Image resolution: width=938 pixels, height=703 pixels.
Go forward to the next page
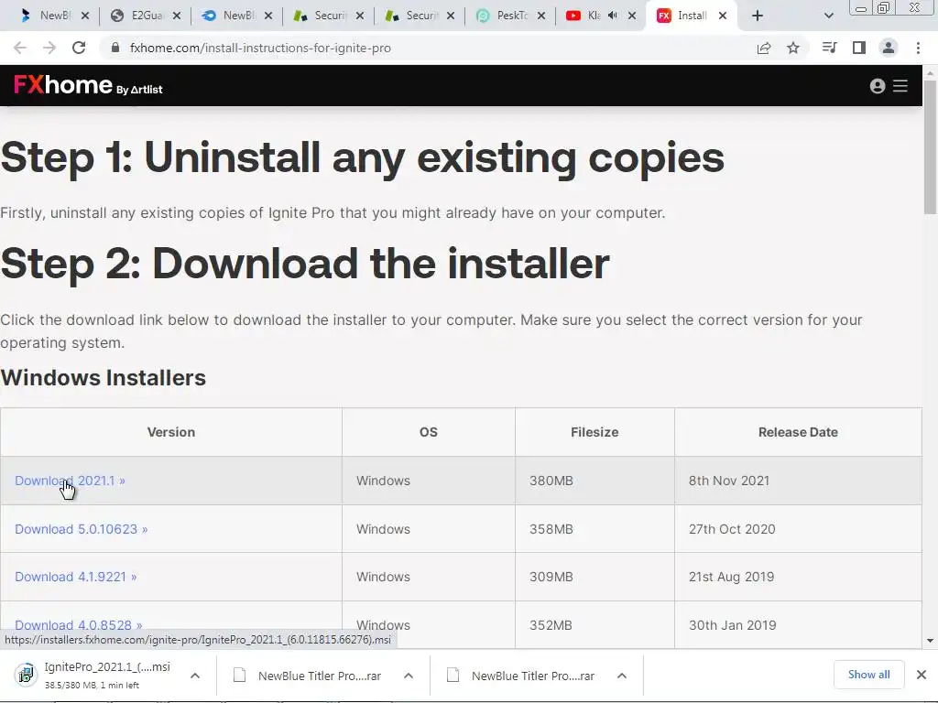pyautogui.click(x=49, y=48)
